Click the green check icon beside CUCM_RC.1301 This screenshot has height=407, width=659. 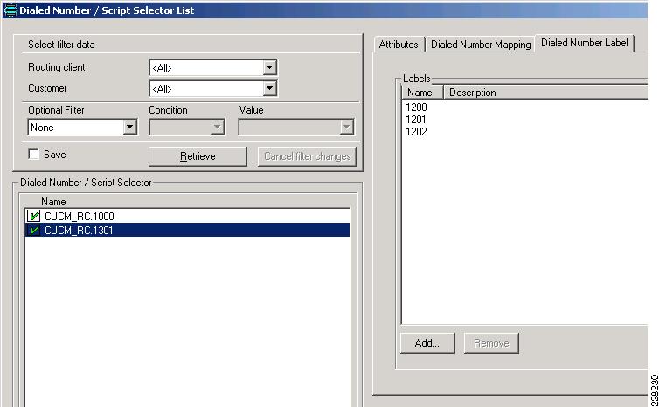click(x=33, y=231)
